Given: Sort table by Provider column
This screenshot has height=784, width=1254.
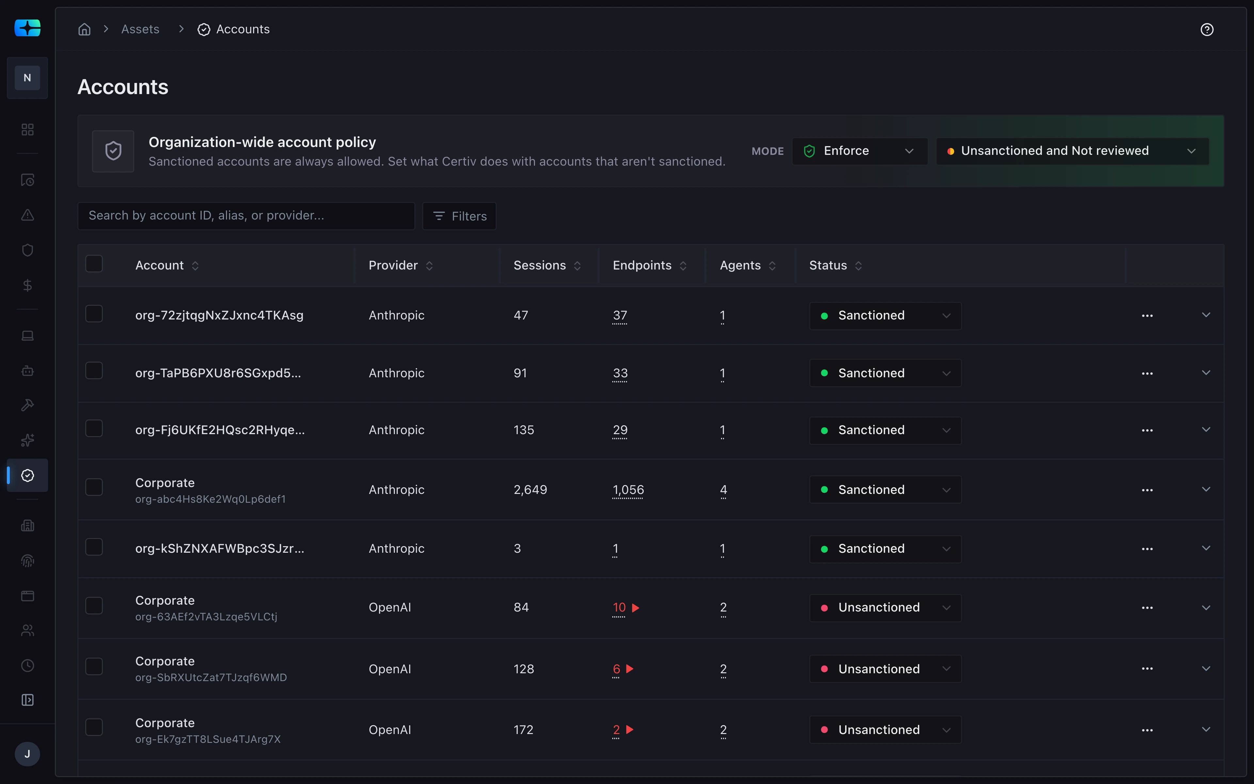Looking at the screenshot, I should tap(401, 266).
